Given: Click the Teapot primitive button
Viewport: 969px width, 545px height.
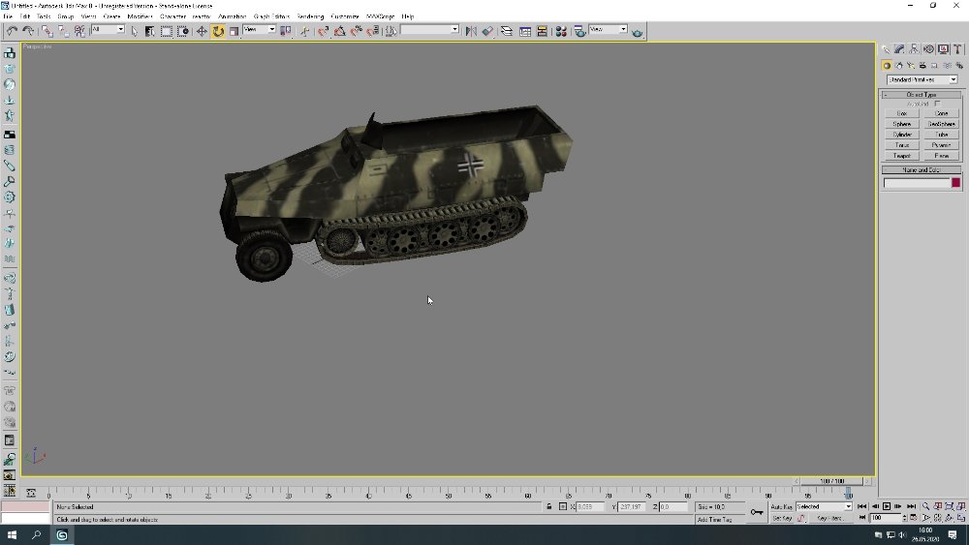Looking at the screenshot, I should click(x=901, y=156).
